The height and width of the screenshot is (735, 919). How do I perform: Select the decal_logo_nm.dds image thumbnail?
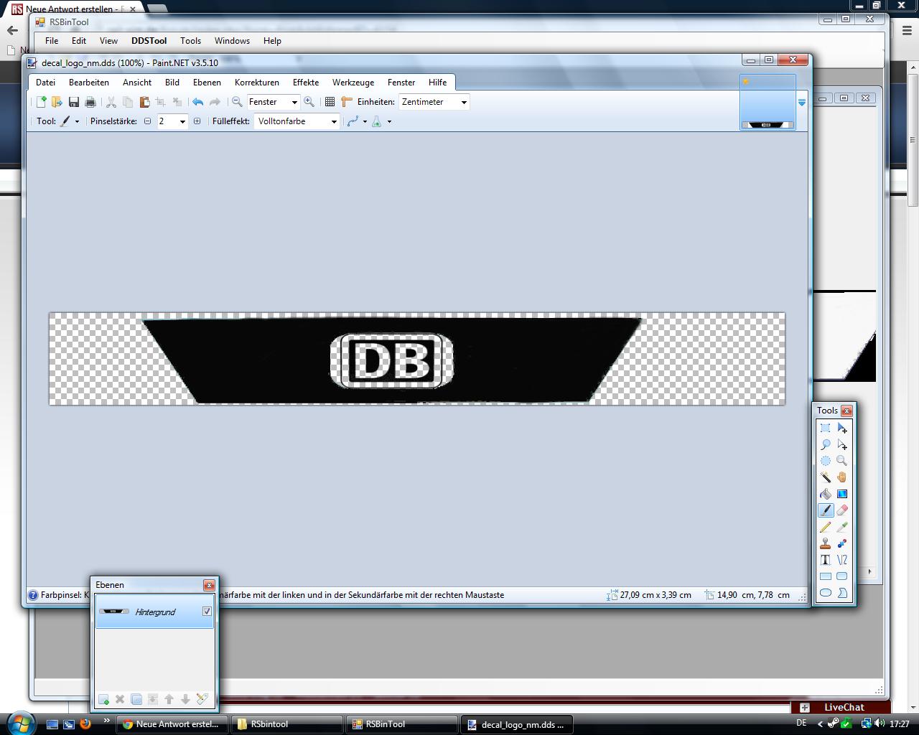(768, 102)
